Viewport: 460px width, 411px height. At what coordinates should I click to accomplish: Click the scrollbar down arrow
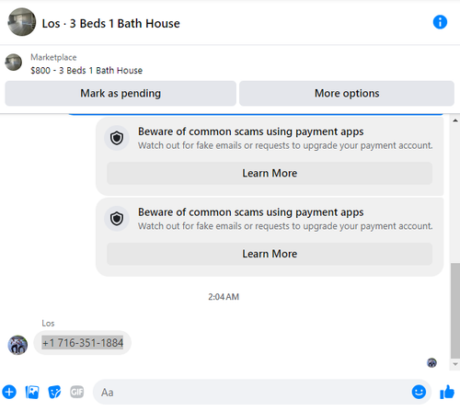click(x=455, y=364)
